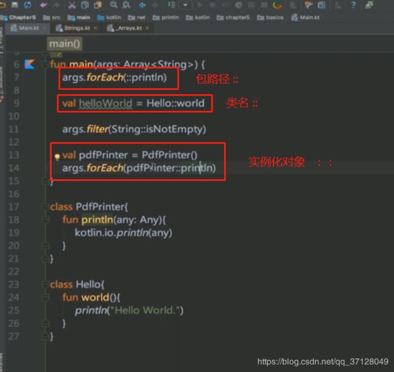Image resolution: width=394 pixels, height=372 pixels.
Task: Click the Save All toolbar icon
Action: [x=15, y=4]
